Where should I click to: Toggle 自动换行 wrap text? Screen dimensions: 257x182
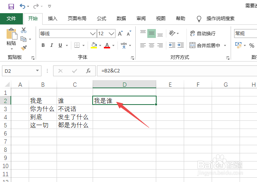[x=203, y=33]
